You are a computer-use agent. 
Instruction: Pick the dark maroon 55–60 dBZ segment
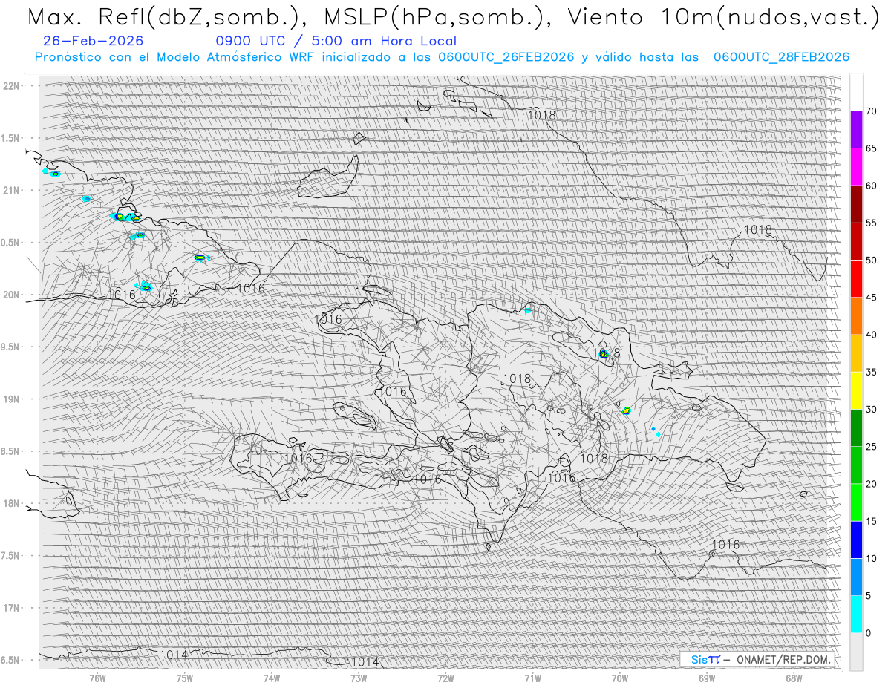coord(856,204)
